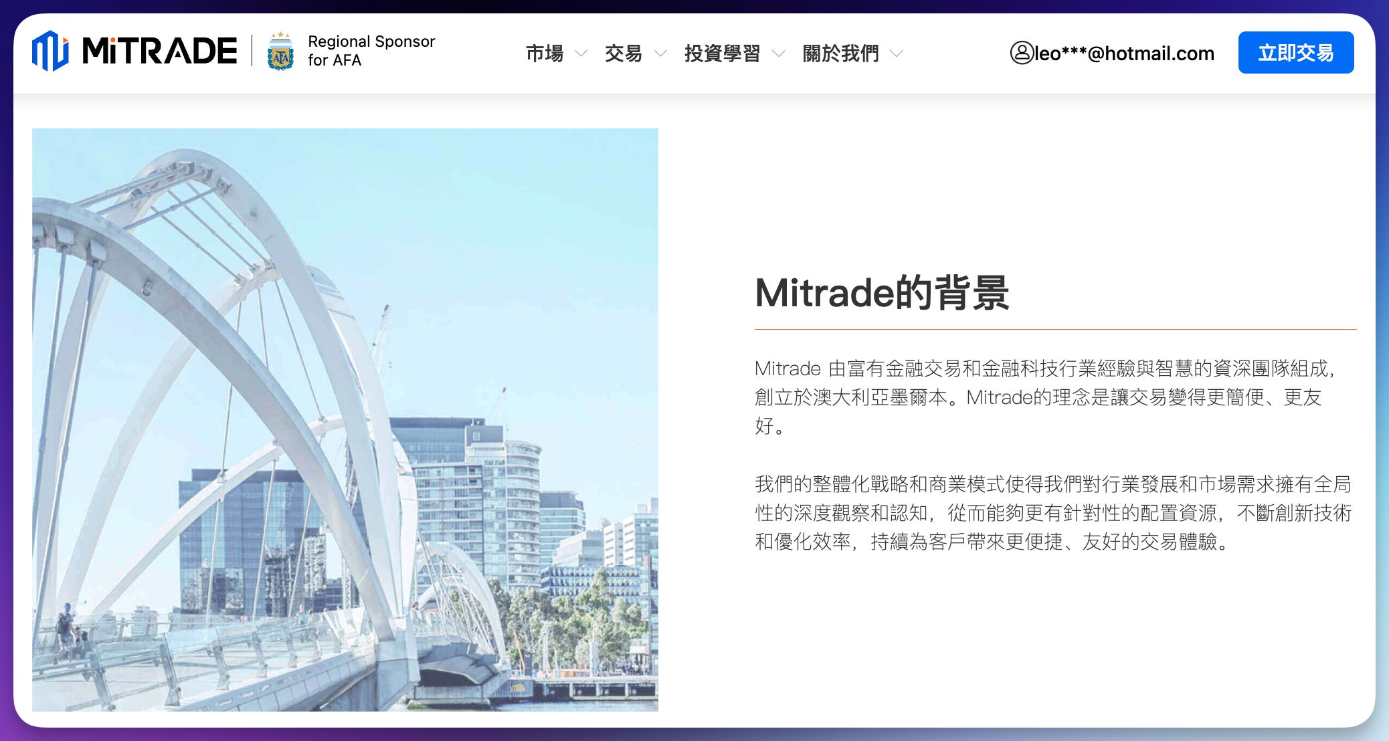Click the Regional Sponsor for AFA text

click(x=371, y=51)
